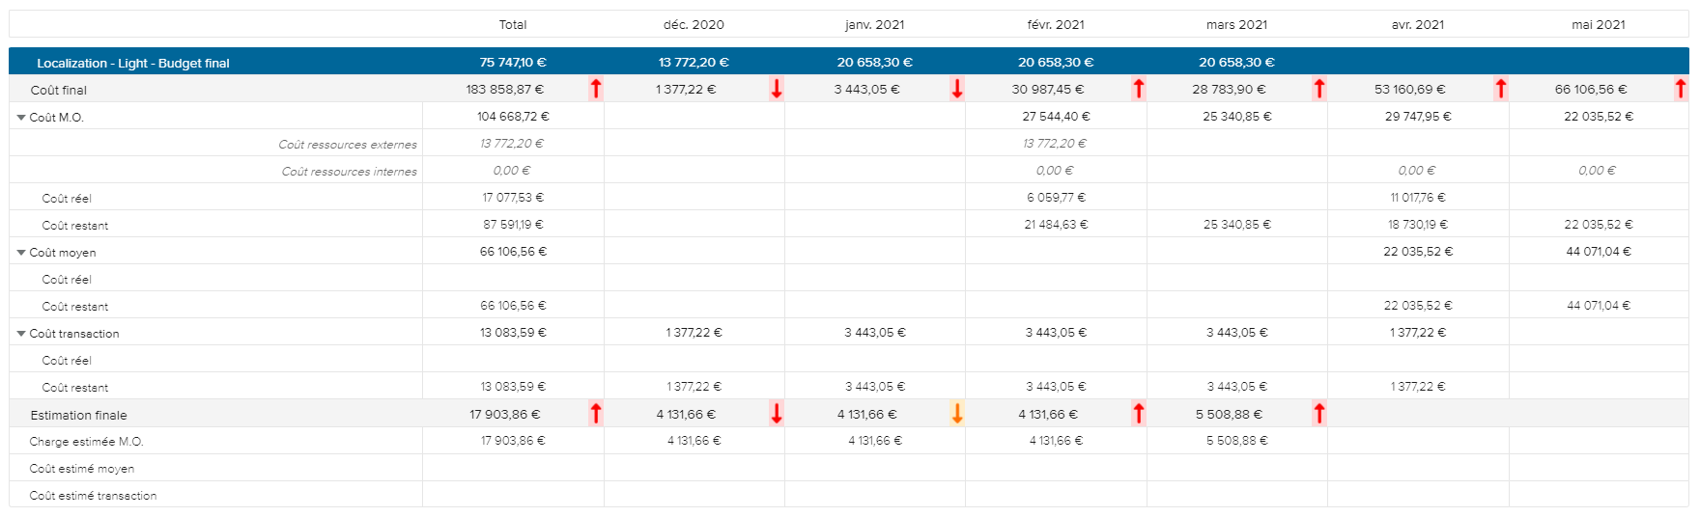Select the 183 858,87 € Coût final total cell
This screenshot has height=517, width=1700.
click(x=504, y=90)
